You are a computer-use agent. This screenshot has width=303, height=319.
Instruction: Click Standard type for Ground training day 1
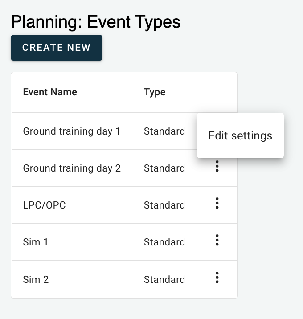click(x=164, y=131)
